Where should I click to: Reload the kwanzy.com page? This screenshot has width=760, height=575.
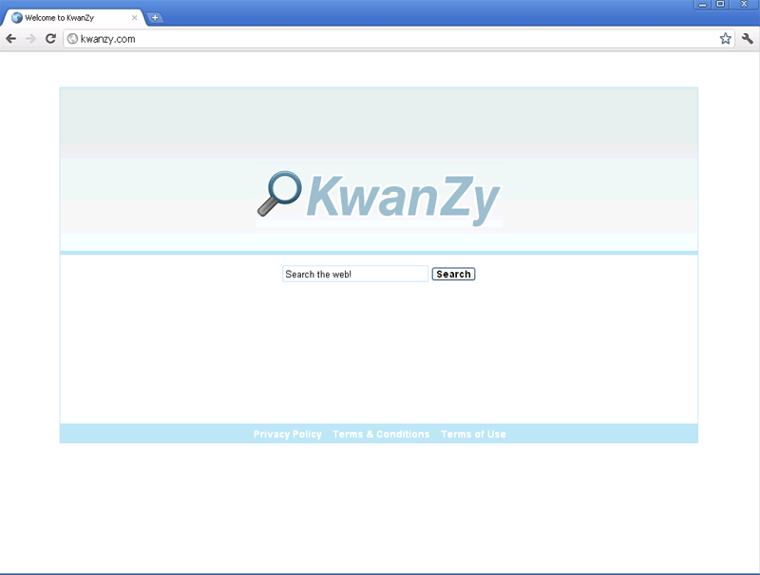click(51, 39)
